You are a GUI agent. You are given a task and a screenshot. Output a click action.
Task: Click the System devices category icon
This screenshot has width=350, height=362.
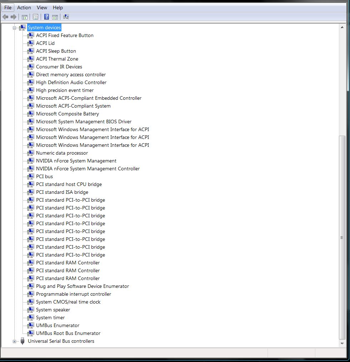point(22,27)
